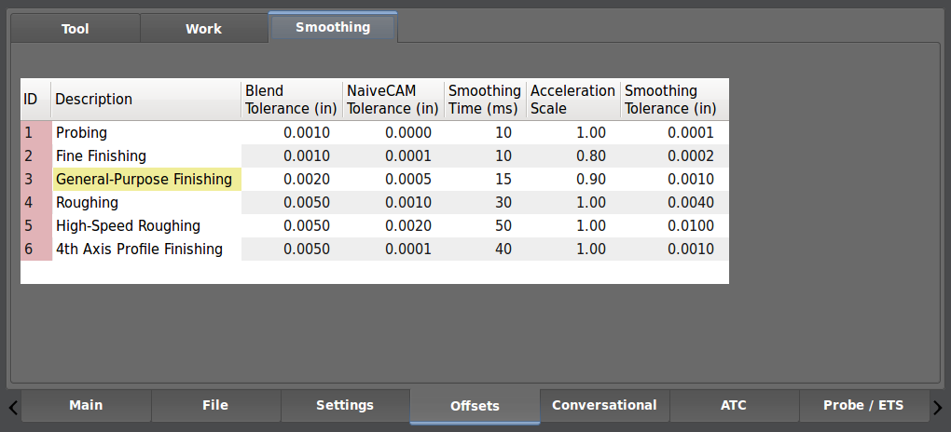Edit Blend Tolerance for Fine Finishing
951x432 pixels.
[x=291, y=155]
